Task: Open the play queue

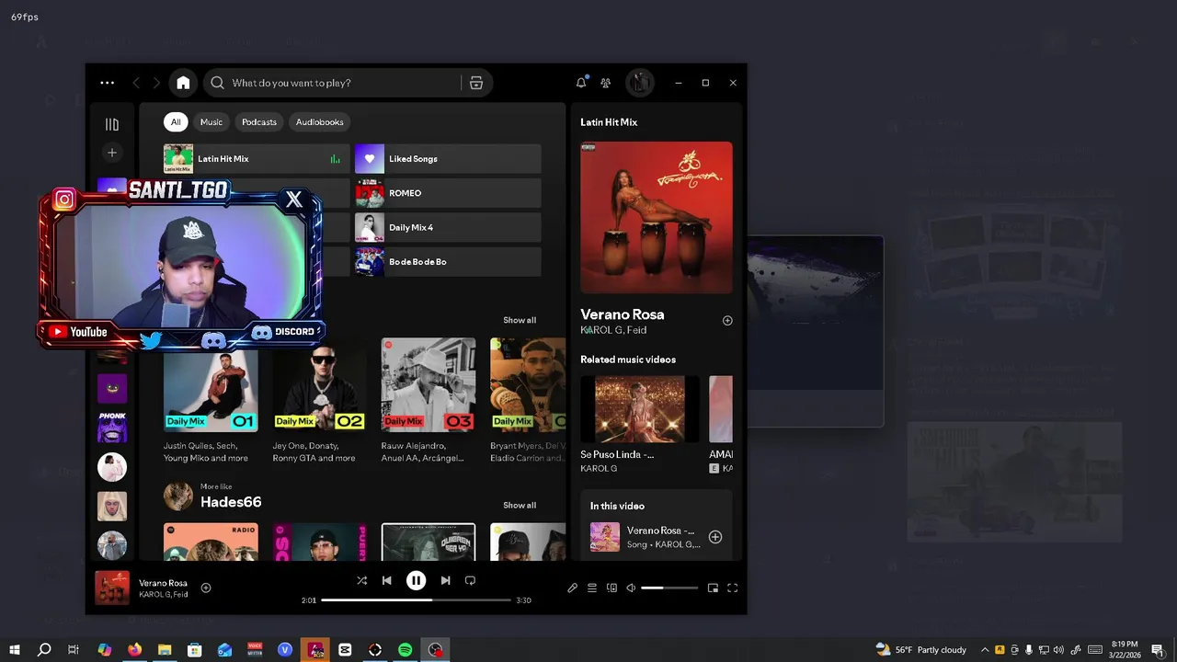Action: (x=592, y=588)
